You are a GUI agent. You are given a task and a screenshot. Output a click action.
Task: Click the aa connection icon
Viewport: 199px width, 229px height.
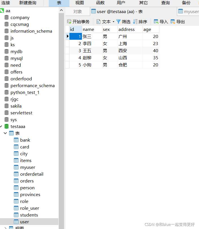(x=2, y=11)
